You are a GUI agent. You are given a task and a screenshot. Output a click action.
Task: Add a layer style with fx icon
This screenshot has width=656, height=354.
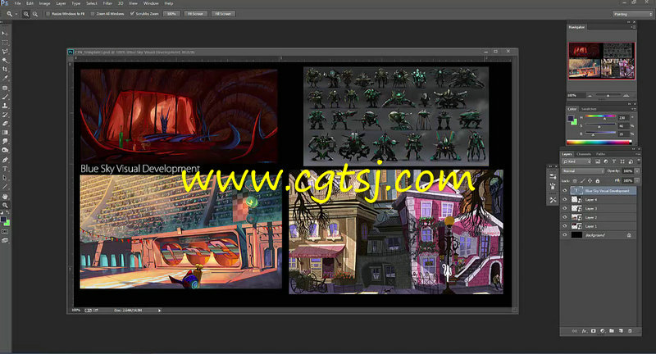click(x=585, y=330)
